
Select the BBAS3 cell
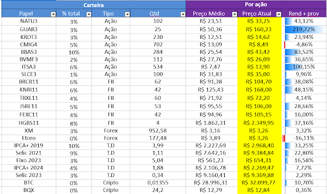tap(29, 52)
